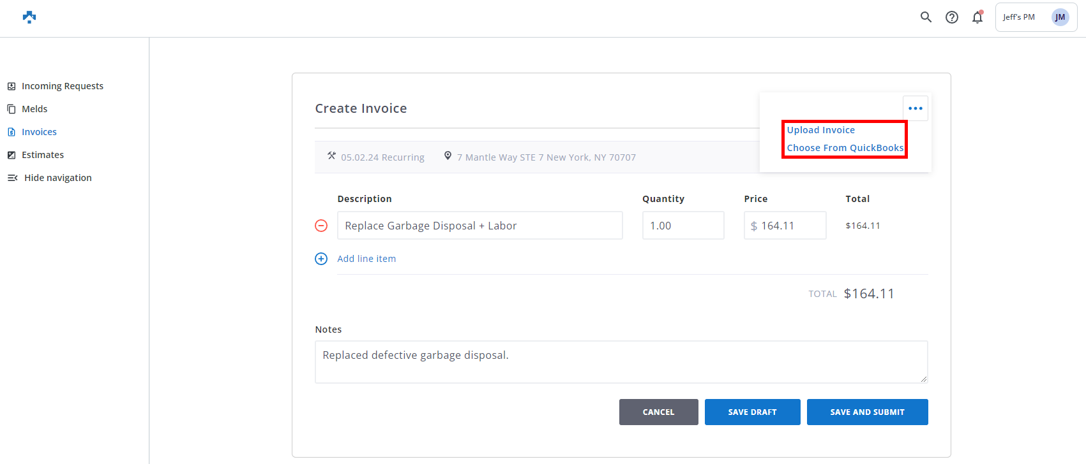Focus the Notes text area

[x=621, y=362]
